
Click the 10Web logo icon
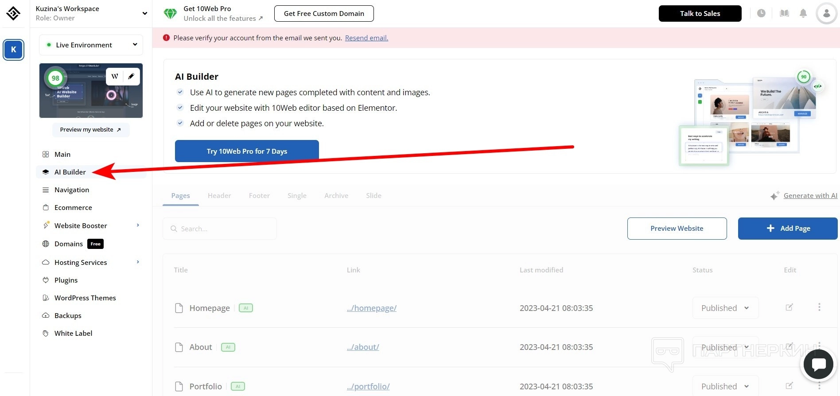[x=13, y=13]
